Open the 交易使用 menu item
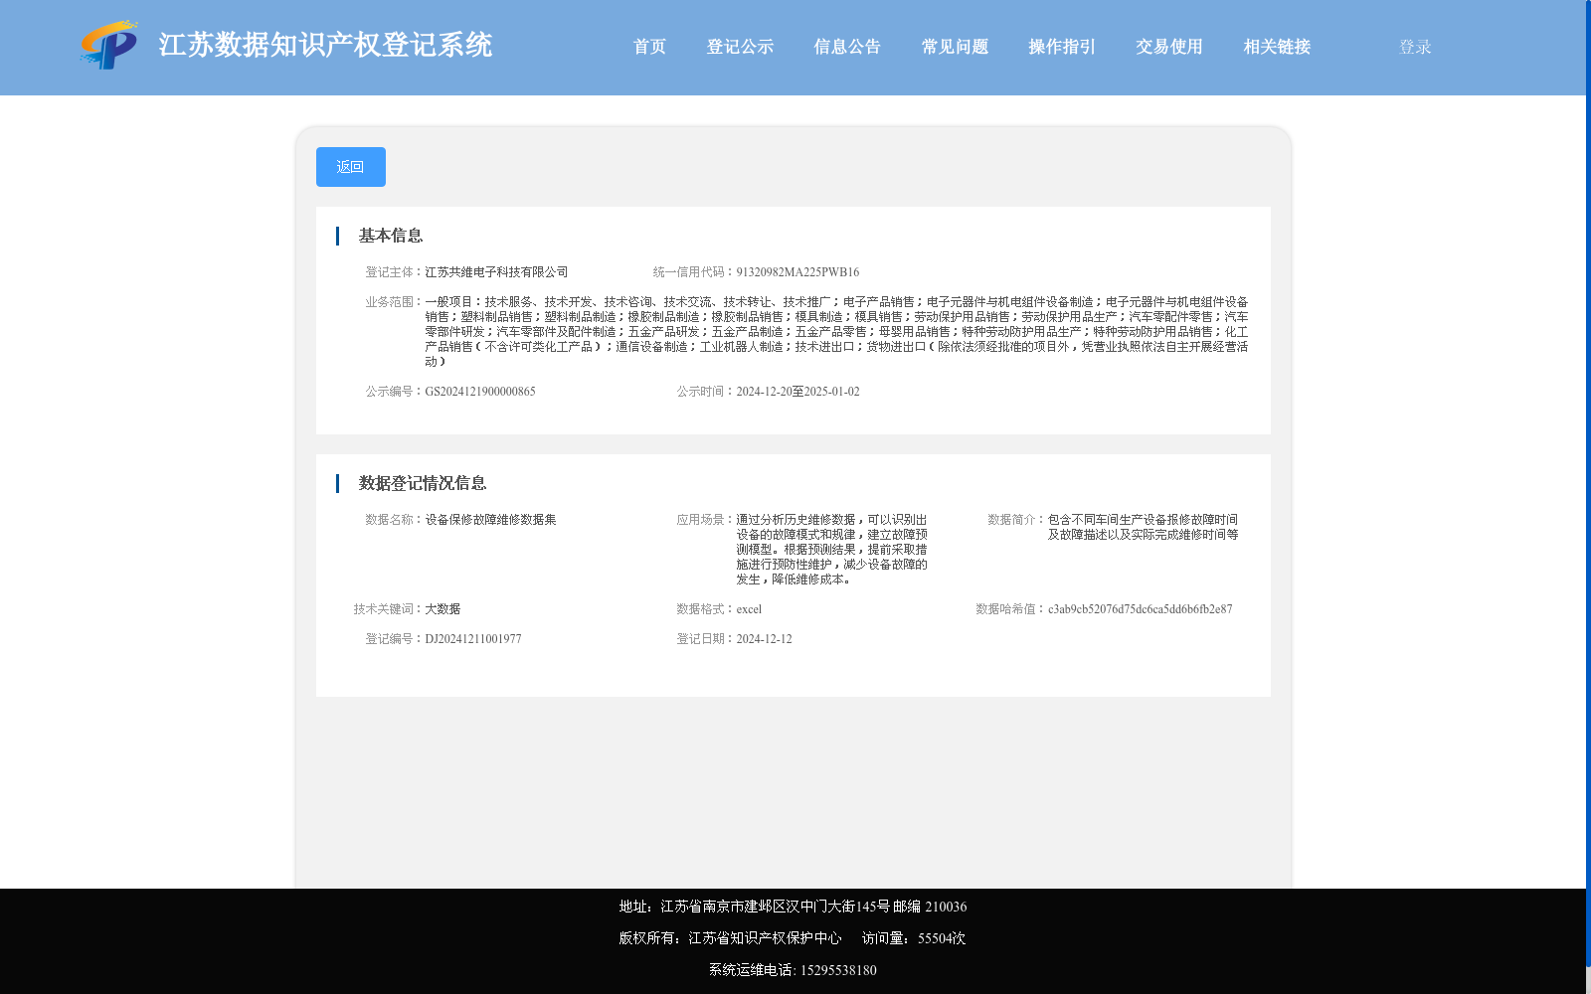Image resolution: width=1591 pixels, height=994 pixels. coord(1169,47)
